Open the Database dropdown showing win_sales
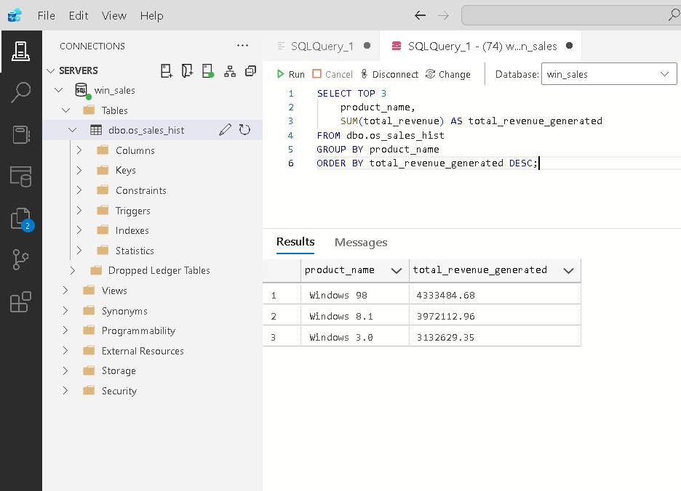Image resolution: width=681 pixels, height=491 pixels. pos(609,74)
